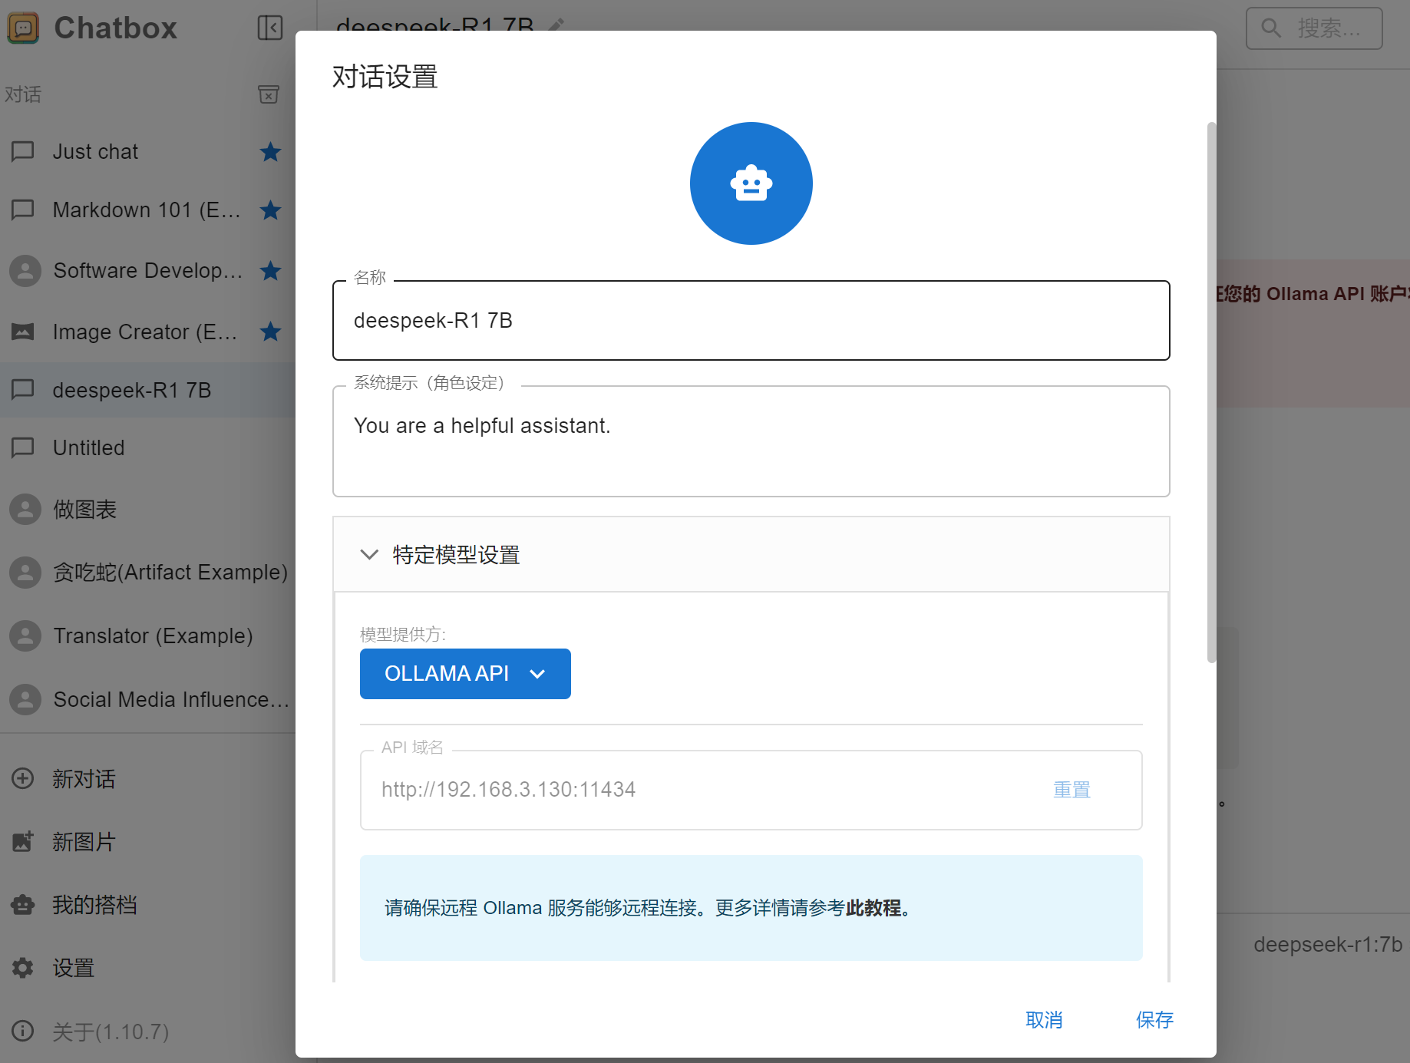This screenshot has height=1063, width=1410.
Task: Click 取消 to cancel dialog
Action: (1044, 1019)
